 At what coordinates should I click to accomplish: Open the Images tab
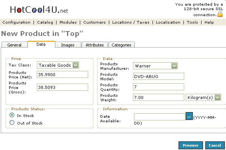pyautogui.click(x=68, y=45)
